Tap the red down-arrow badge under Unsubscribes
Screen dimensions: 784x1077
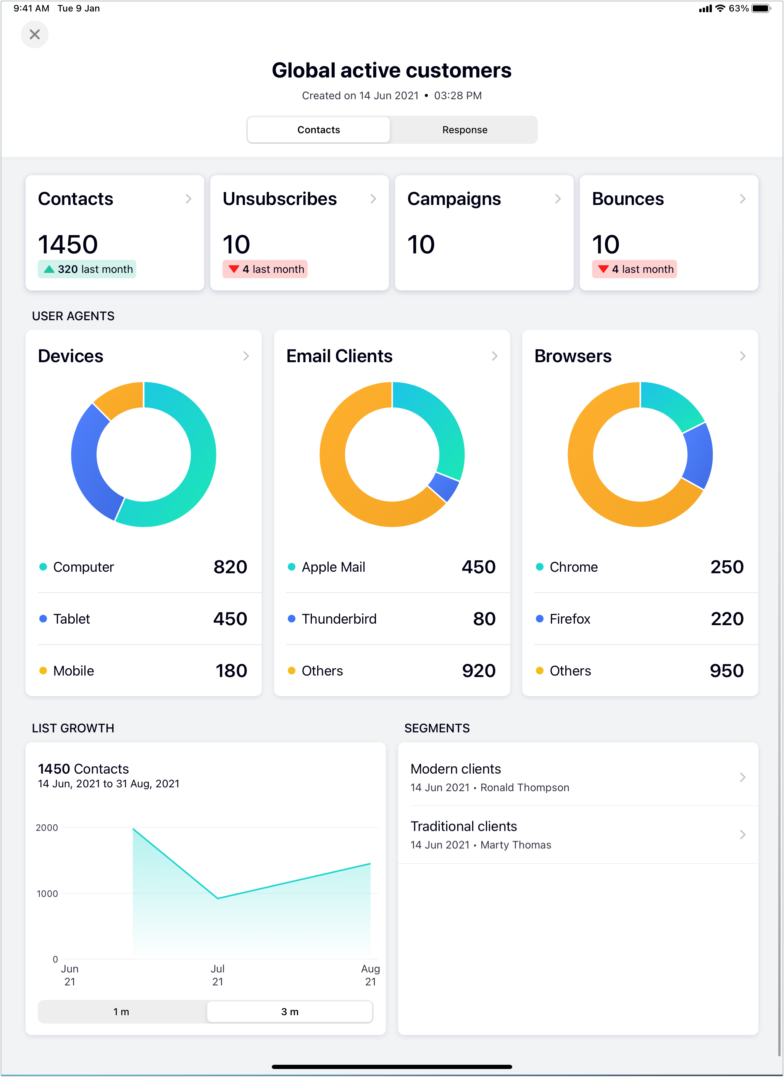click(x=265, y=269)
